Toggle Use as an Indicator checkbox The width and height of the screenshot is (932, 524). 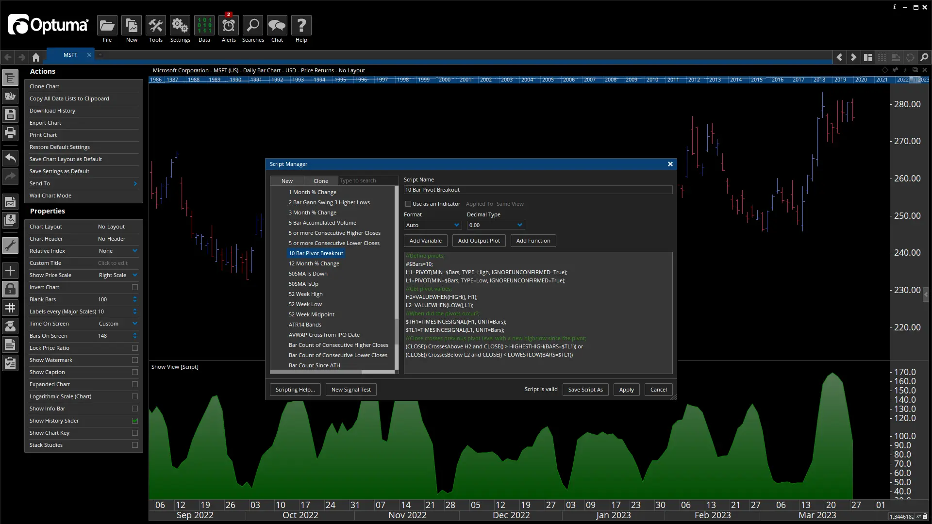point(408,204)
